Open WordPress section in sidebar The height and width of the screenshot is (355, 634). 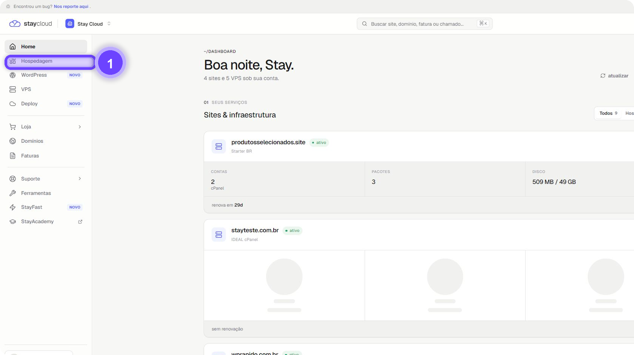pos(46,75)
